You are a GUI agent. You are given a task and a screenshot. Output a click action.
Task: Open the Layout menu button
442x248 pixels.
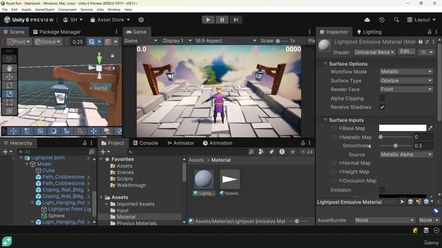coord(421,20)
